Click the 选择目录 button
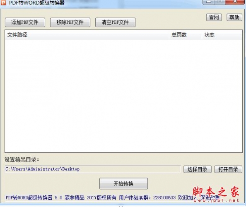246x207 pixels. tap(198, 169)
